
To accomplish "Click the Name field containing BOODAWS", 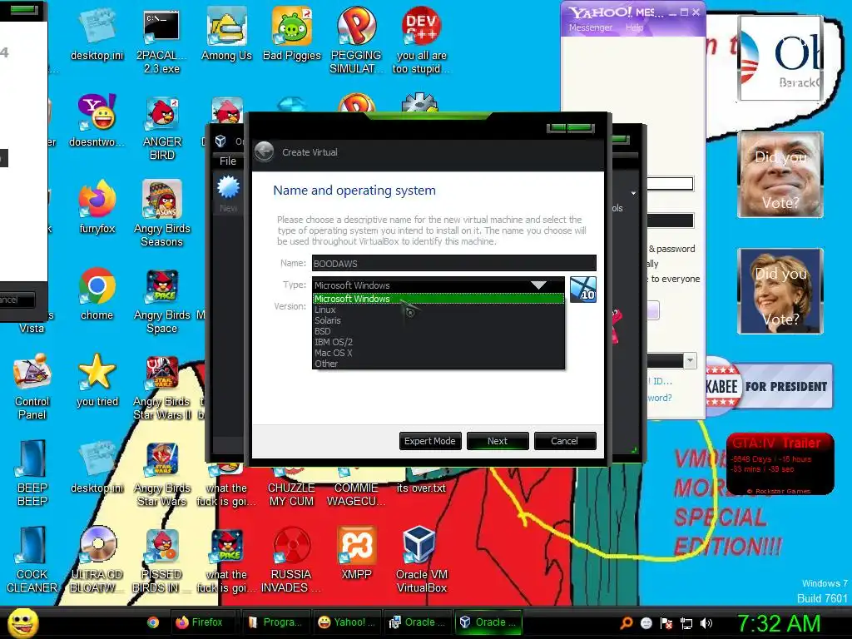I will click(x=453, y=263).
